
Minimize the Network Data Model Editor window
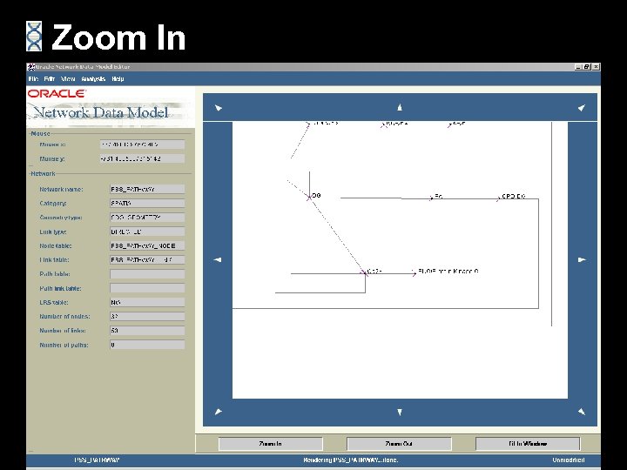click(578, 67)
